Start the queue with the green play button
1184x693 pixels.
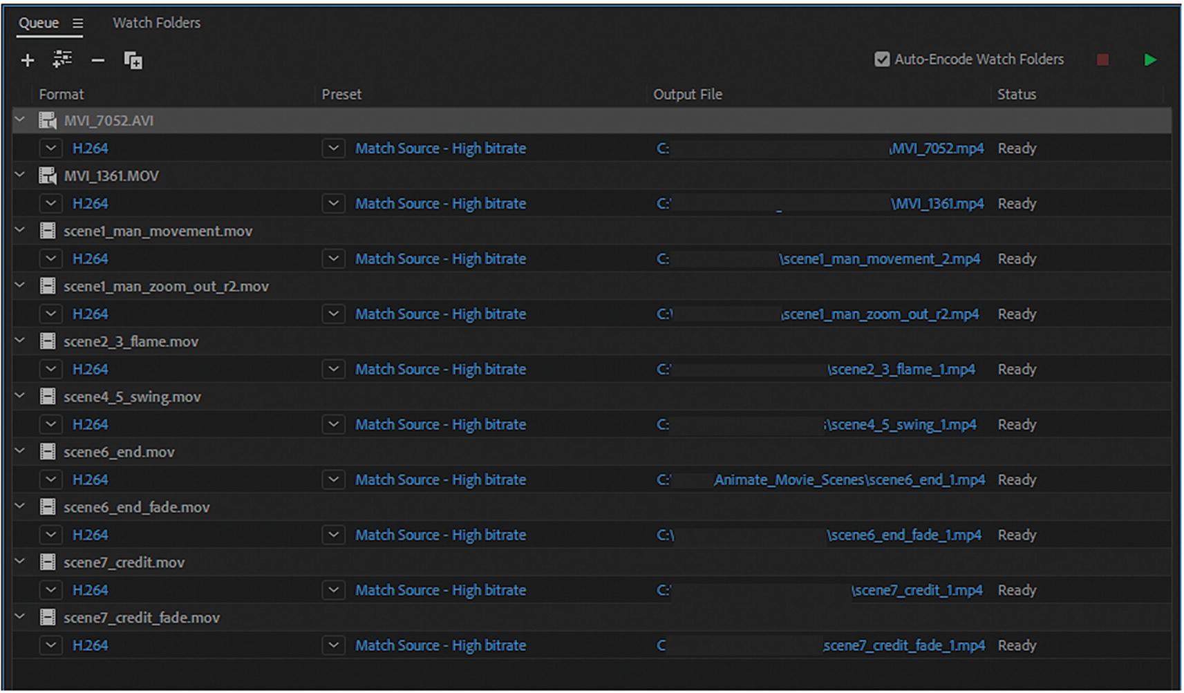point(1149,60)
